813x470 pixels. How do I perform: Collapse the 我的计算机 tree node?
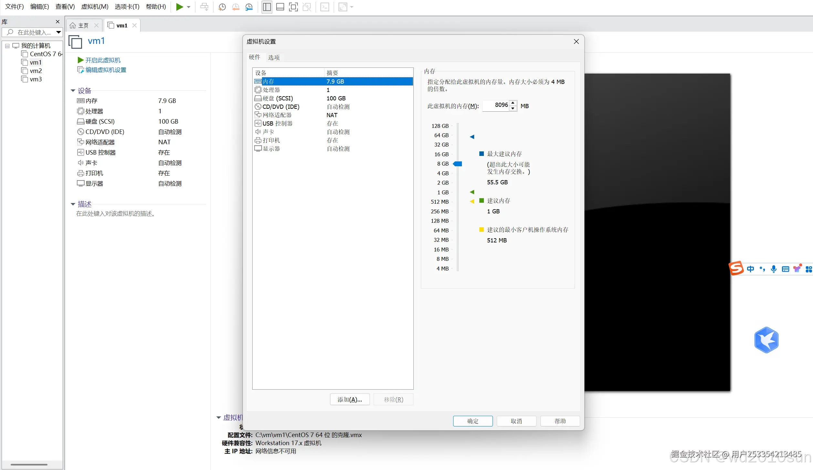7,46
